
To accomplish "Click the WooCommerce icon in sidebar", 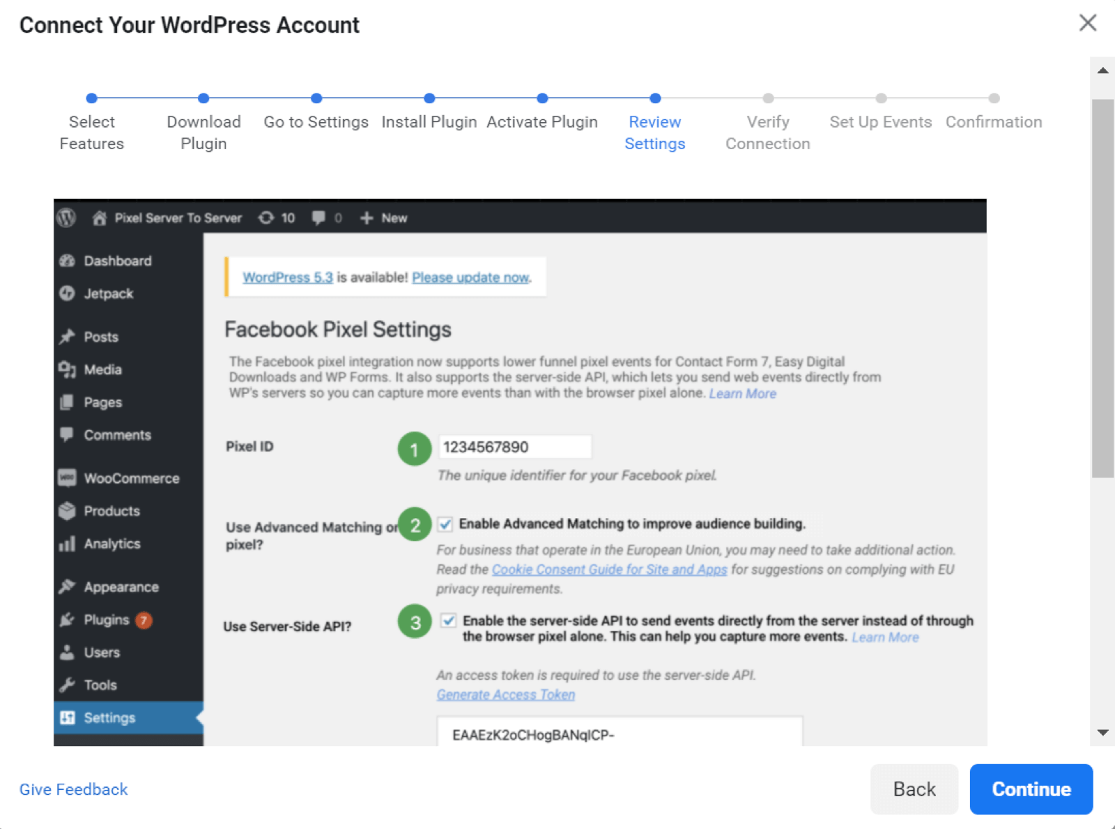I will (67, 478).
